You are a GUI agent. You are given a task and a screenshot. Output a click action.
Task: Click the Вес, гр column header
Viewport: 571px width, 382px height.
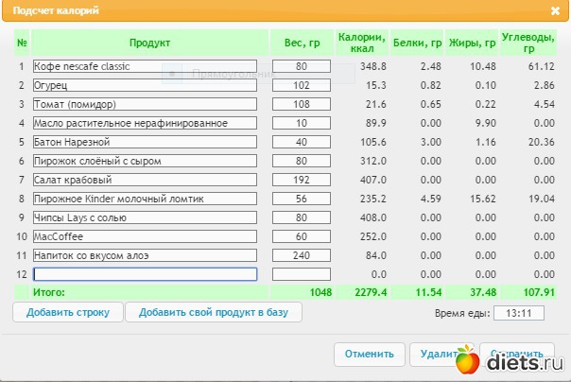(302, 43)
